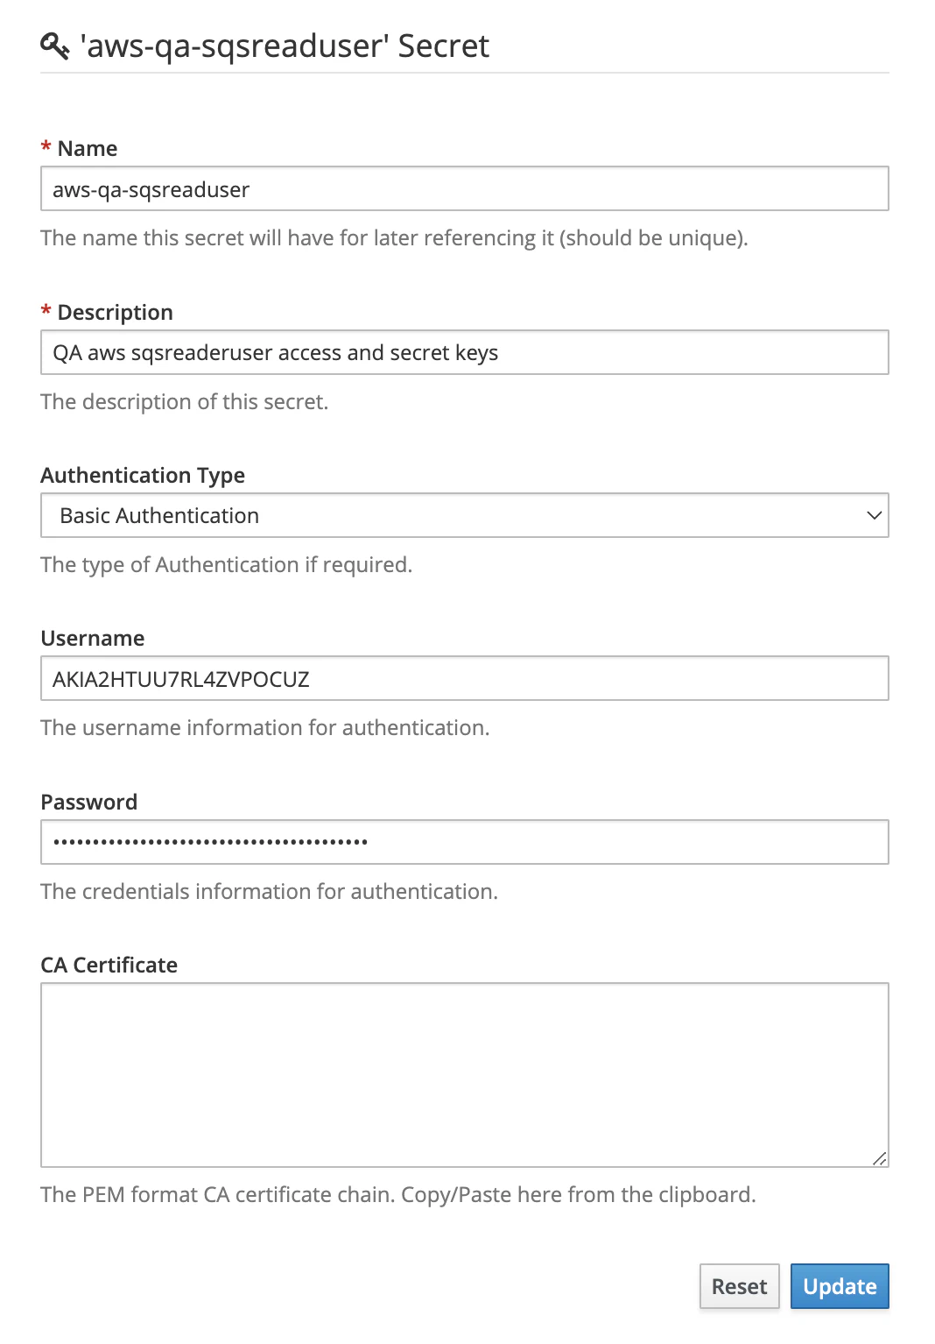The width and height of the screenshot is (935, 1344).
Task: Open the Authentication Type dropdown
Action: (464, 515)
